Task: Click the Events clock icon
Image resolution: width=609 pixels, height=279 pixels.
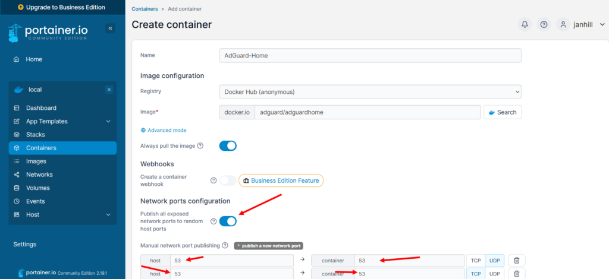Action: click(x=16, y=201)
